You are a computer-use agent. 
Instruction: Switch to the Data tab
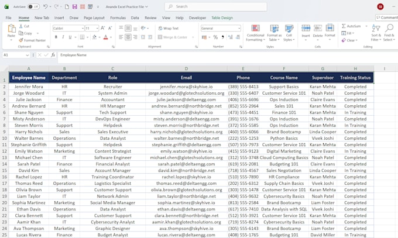(135, 18)
